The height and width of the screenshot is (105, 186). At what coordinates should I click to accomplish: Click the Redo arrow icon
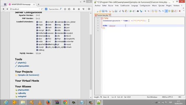pyautogui.click(x=134, y=11)
